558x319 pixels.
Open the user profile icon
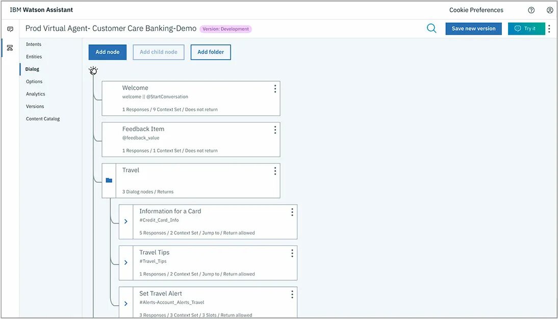(x=550, y=10)
